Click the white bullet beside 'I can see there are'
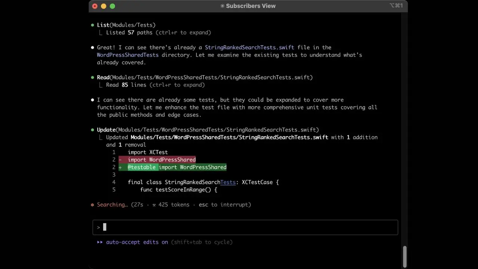This screenshot has height=269, width=478. (93, 100)
